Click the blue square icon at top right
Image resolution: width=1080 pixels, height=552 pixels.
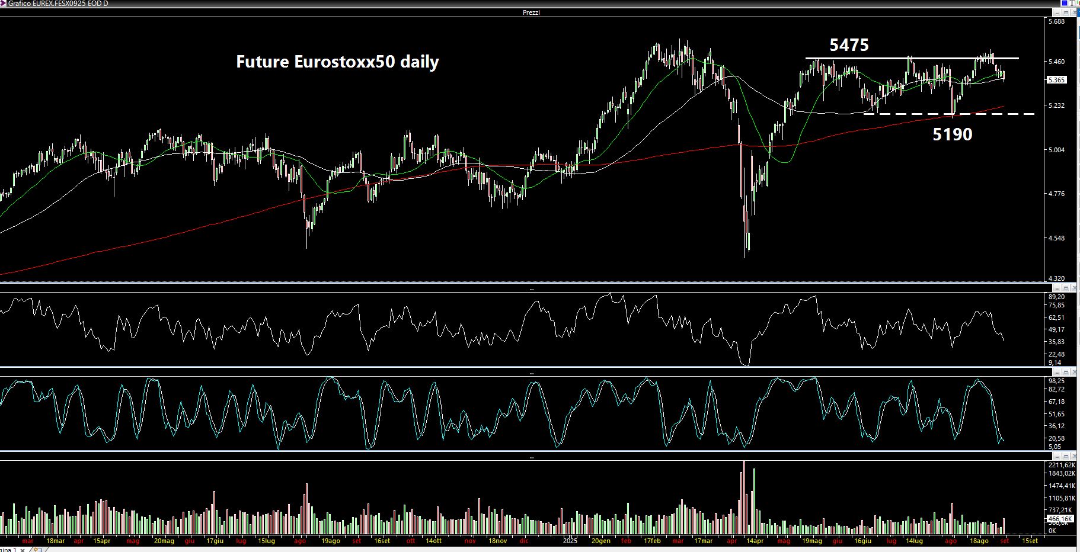coord(1065,3)
